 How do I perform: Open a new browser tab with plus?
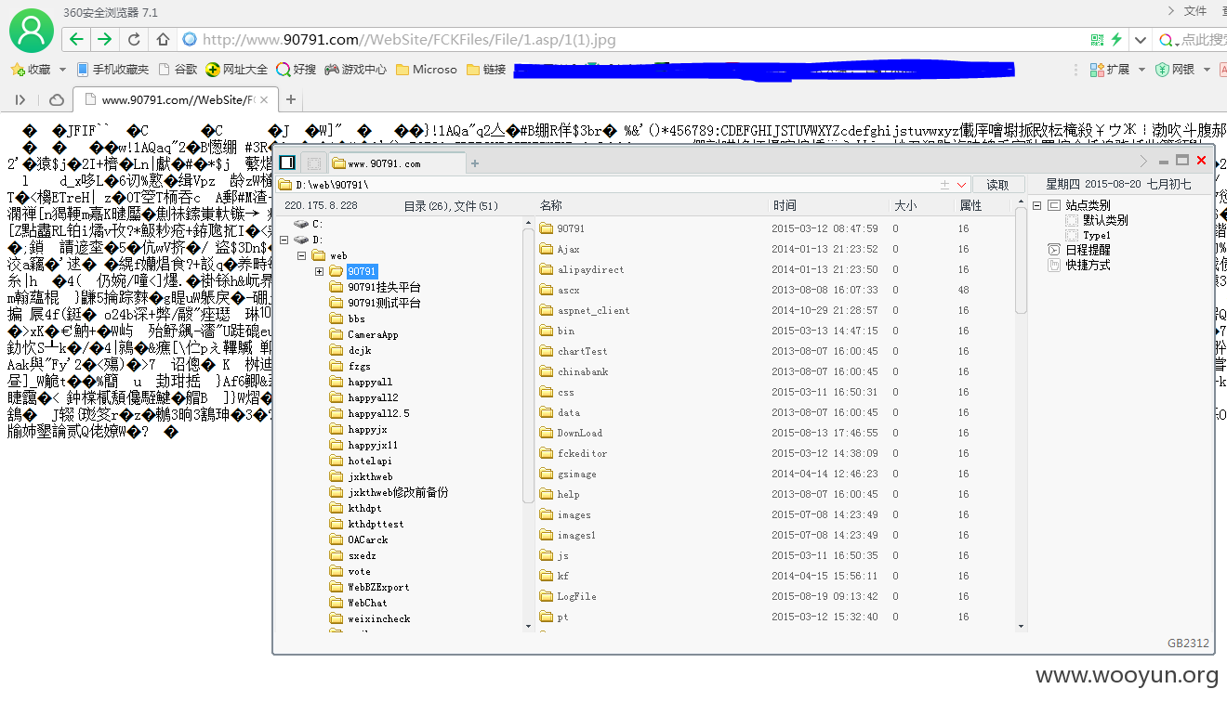(291, 99)
